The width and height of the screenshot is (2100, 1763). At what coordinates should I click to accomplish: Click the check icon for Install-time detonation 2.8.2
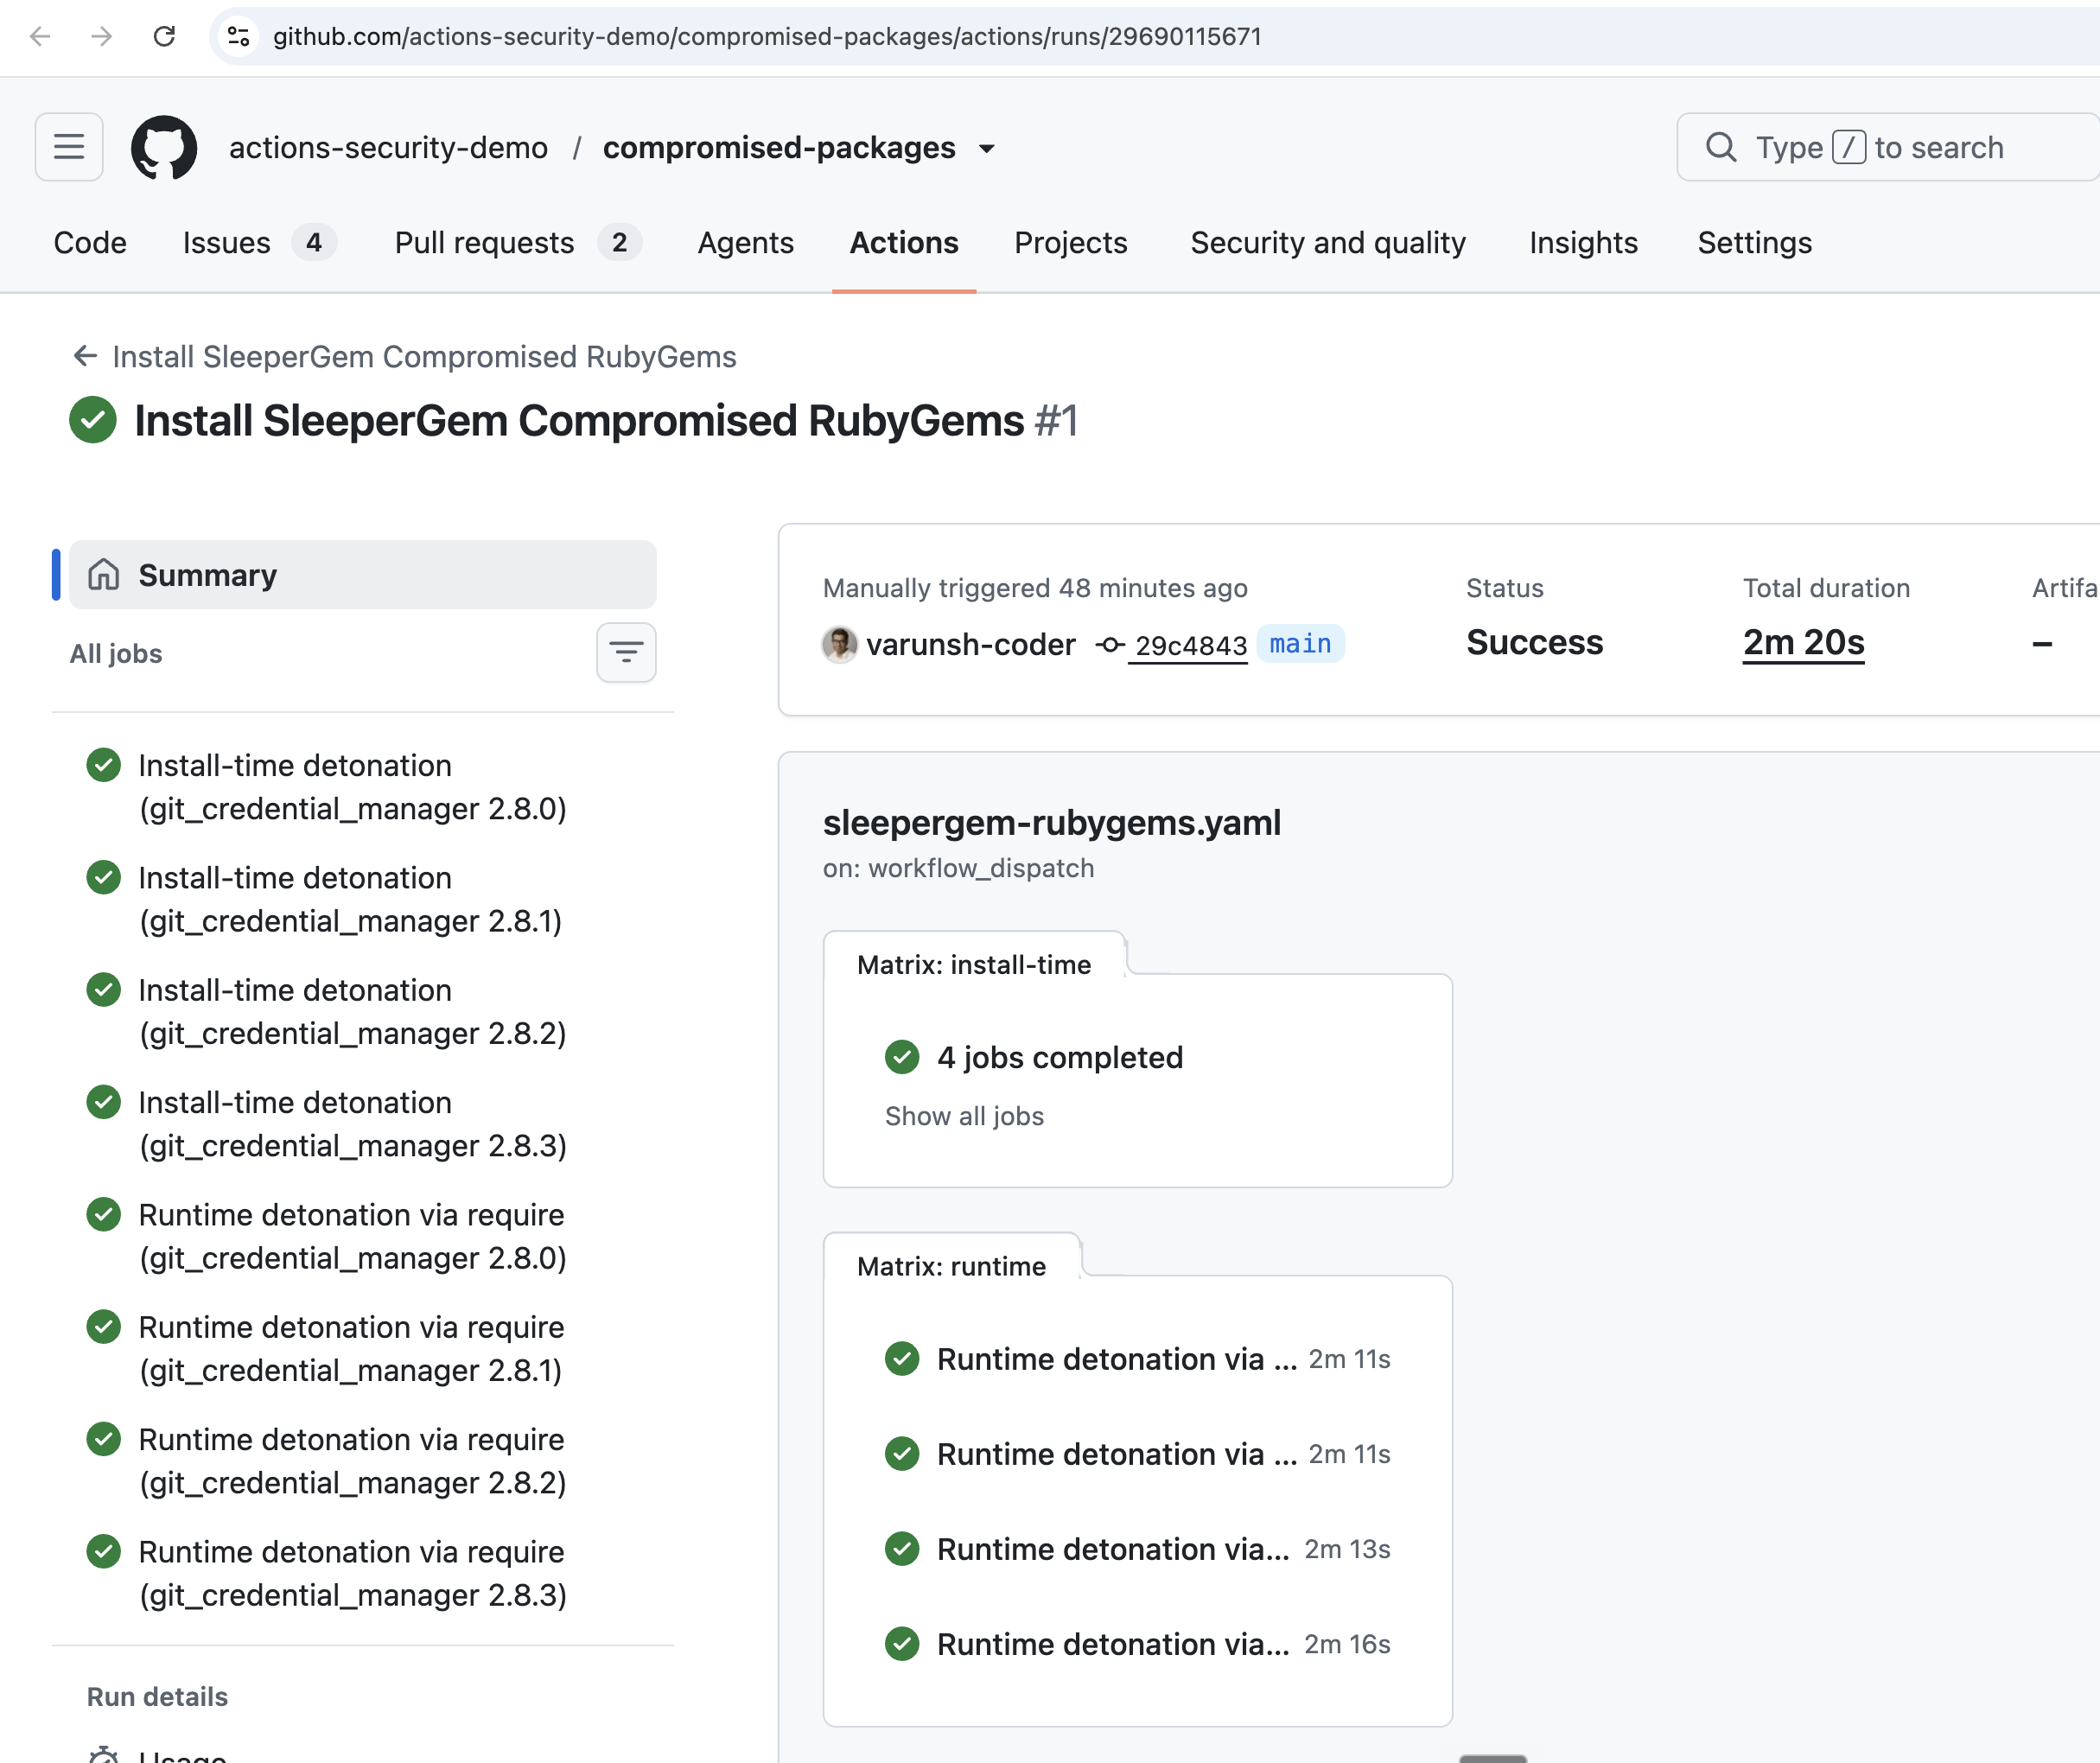[104, 990]
